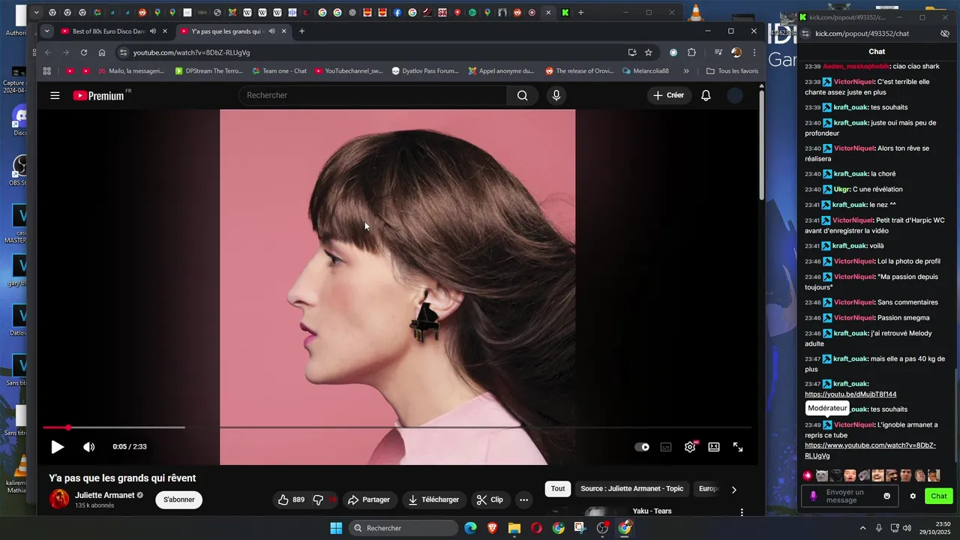Open YouTube notifications bell
Viewport: 960px width, 540px height.
coord(706,95)
